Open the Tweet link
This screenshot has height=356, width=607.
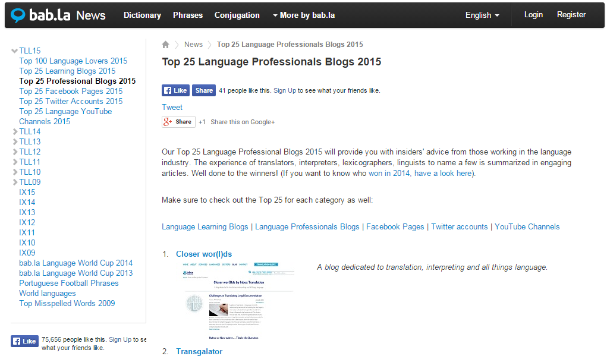pos(172,107)
